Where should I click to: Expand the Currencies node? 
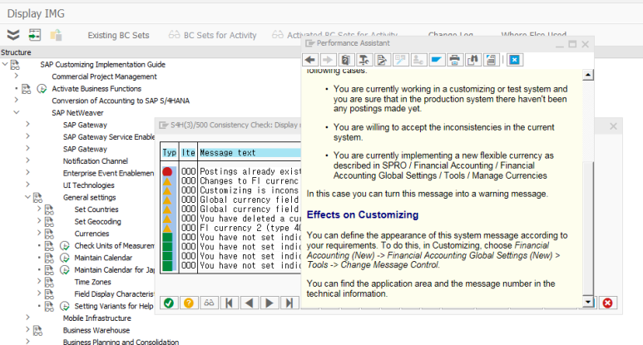click(39, 233)
